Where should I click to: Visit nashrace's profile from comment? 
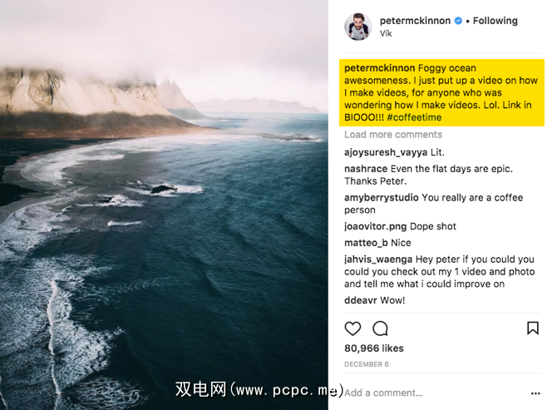[366, 169]
